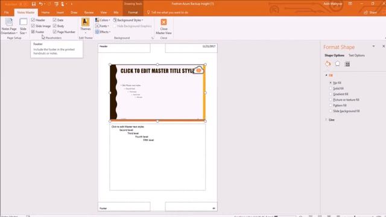Click the page number placeholder at bottom

(191, 207)
